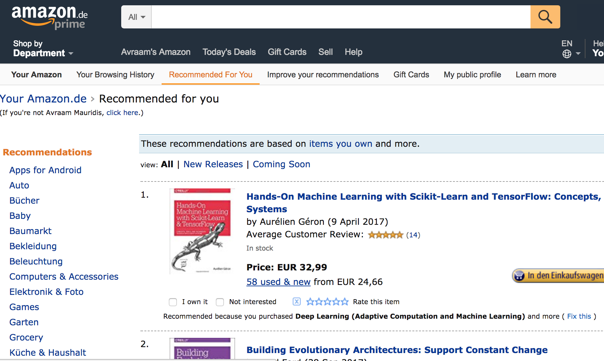Image resolution: width=604 pixels, height=361 pixels.
Task: Open the Bücher category
Action: [25, 201]
